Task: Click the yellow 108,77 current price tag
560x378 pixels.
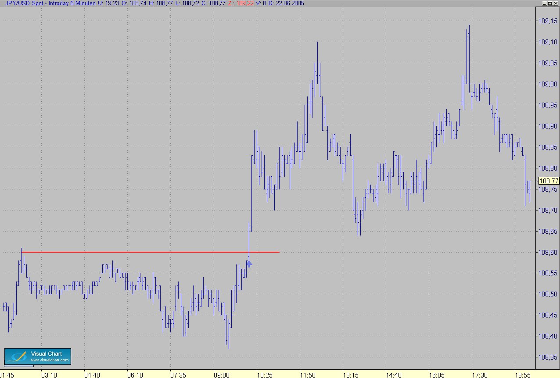Action: coord(549,181)
